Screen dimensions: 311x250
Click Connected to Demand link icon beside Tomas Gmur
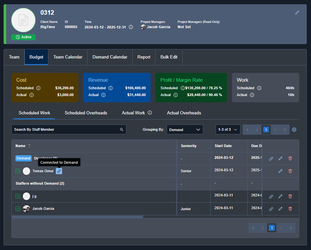[59, 171]
